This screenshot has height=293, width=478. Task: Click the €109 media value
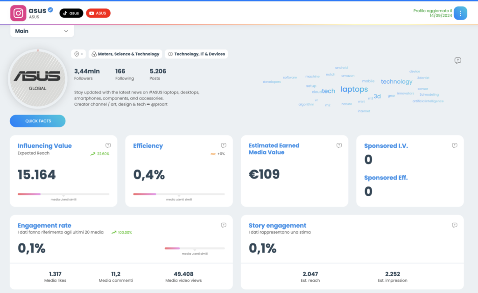(264, 174)
